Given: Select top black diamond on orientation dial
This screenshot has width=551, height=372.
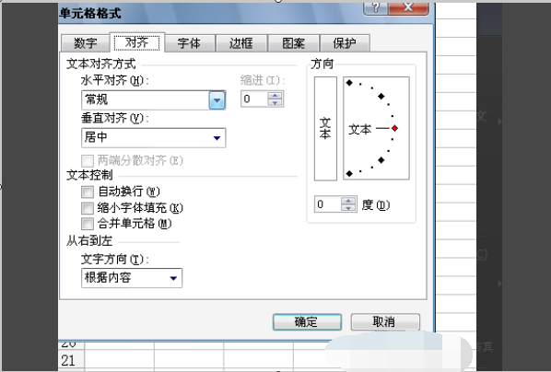Looking at the screenshot, I should click(349, 83).
